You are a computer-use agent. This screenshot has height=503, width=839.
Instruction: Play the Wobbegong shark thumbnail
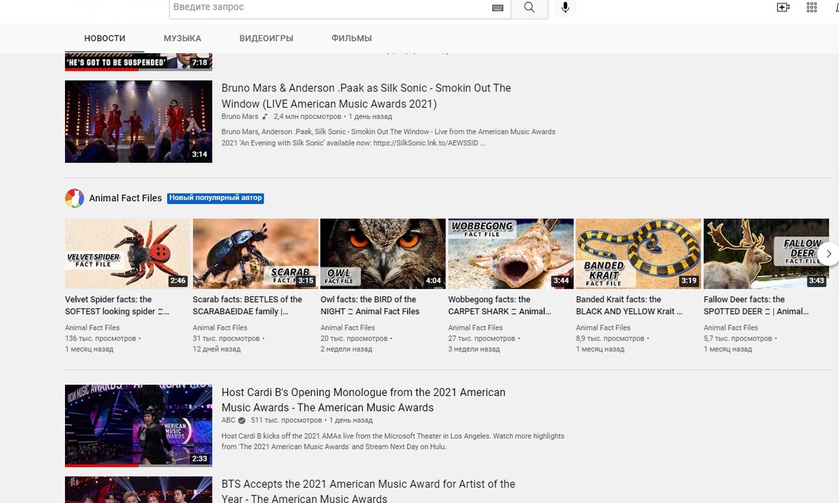coord(511,254)
